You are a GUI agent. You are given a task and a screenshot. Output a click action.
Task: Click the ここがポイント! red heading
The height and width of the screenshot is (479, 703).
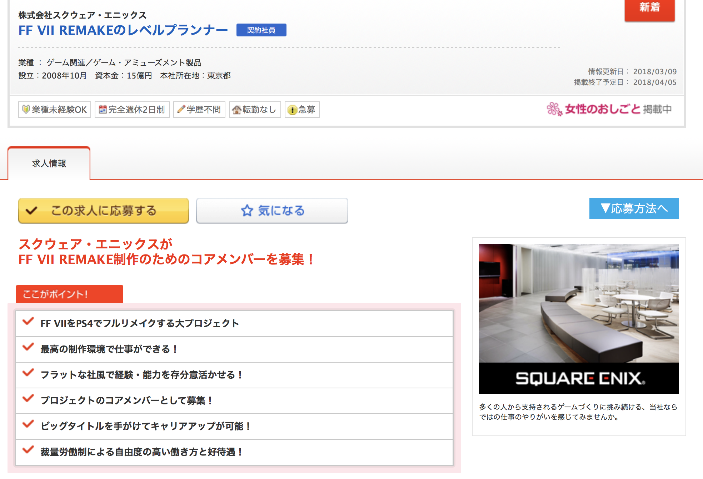tap(70, 294)
